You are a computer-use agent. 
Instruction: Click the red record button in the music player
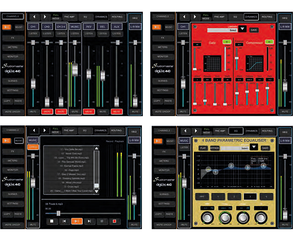(115, 221)
